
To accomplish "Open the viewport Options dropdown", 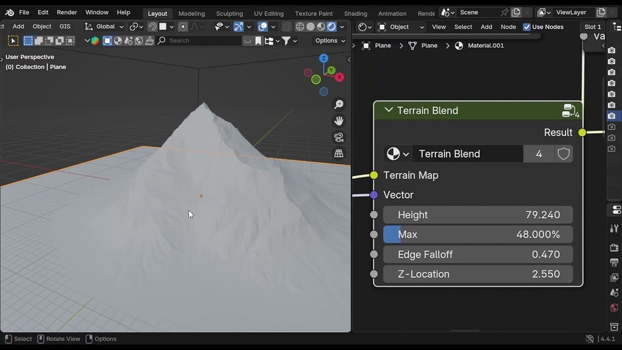I will pos(330,41).
